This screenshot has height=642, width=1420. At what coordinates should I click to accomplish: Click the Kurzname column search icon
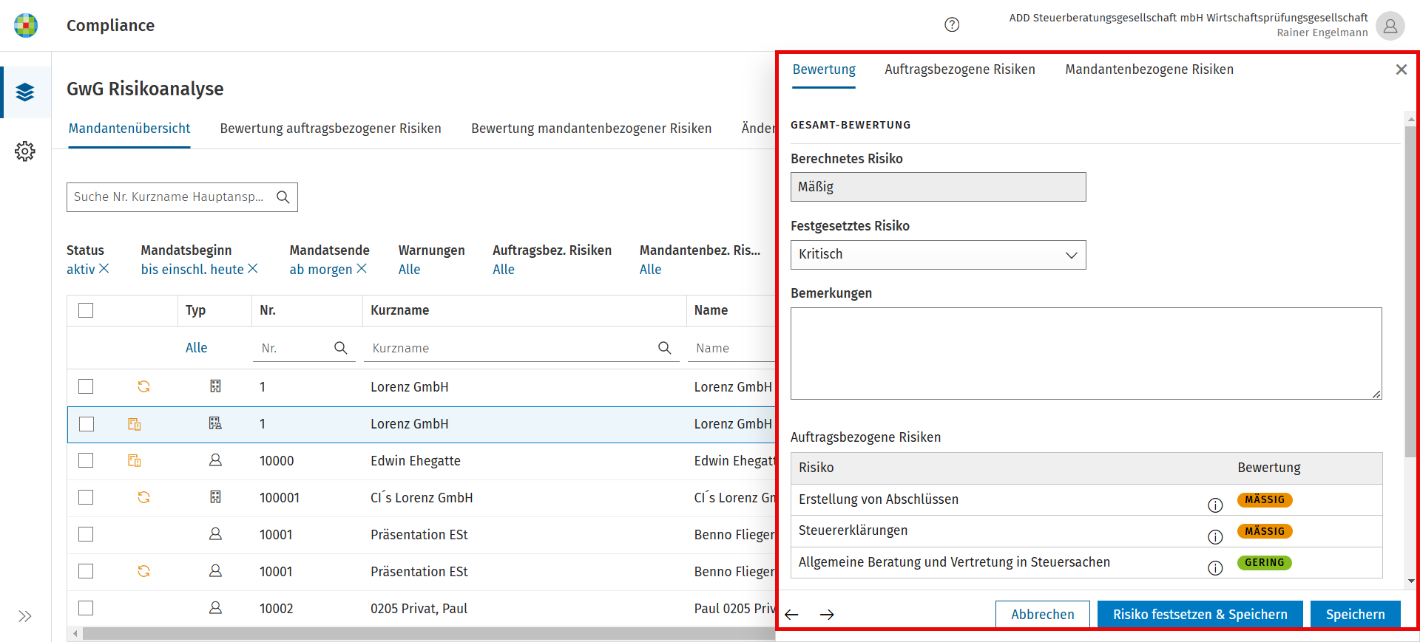[x=665, y=348]
